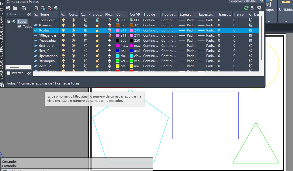Select the 8Janelas layer name
This screenshot has width=293, height=171.
45,25
